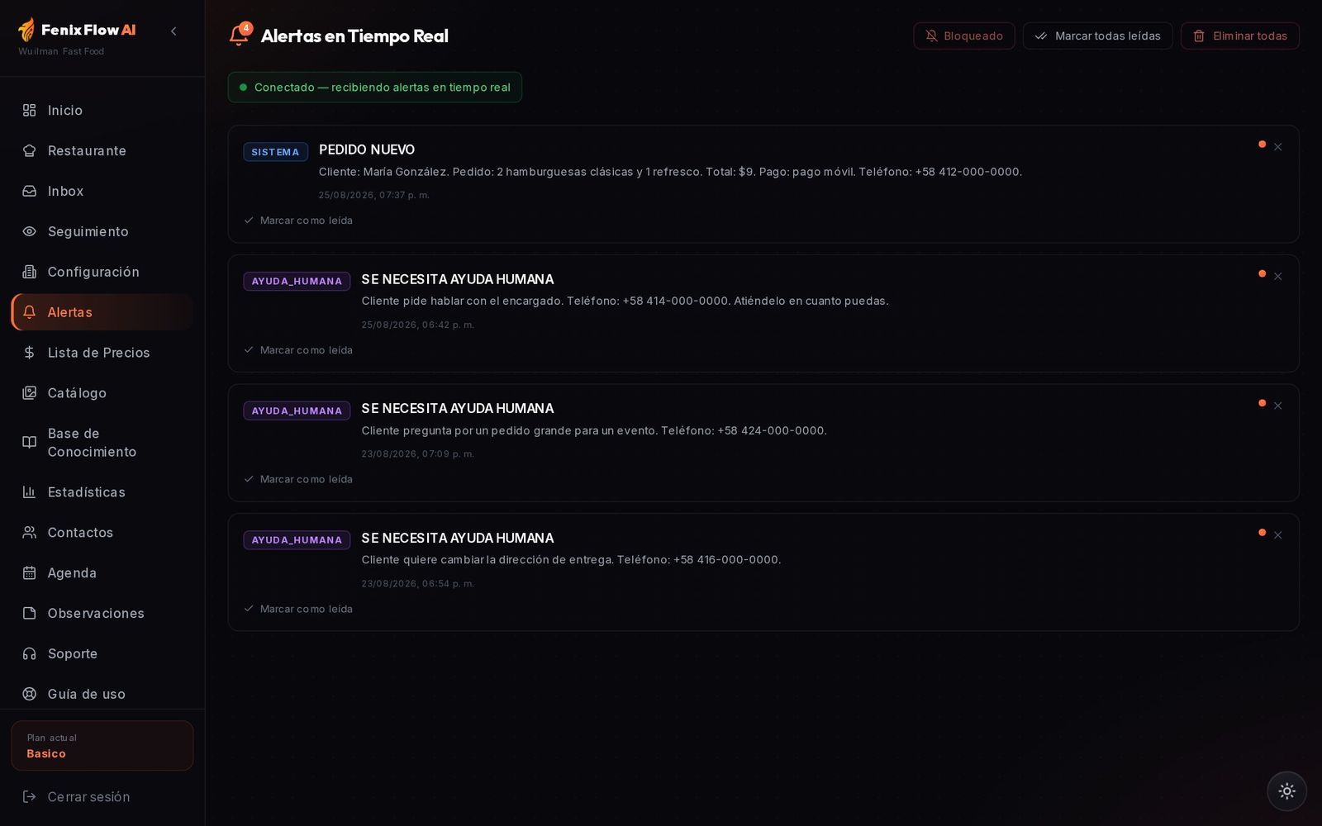The height and width of the screenshot is (826, 1322).
Task: Click the Cerrar sesión logout icon
Action: tap(30, 797)
